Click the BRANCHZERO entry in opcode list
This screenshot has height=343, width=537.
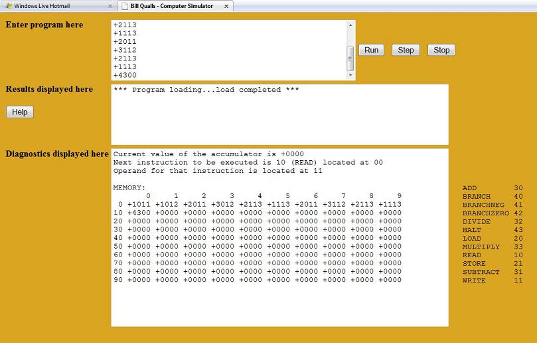point(485,213)
